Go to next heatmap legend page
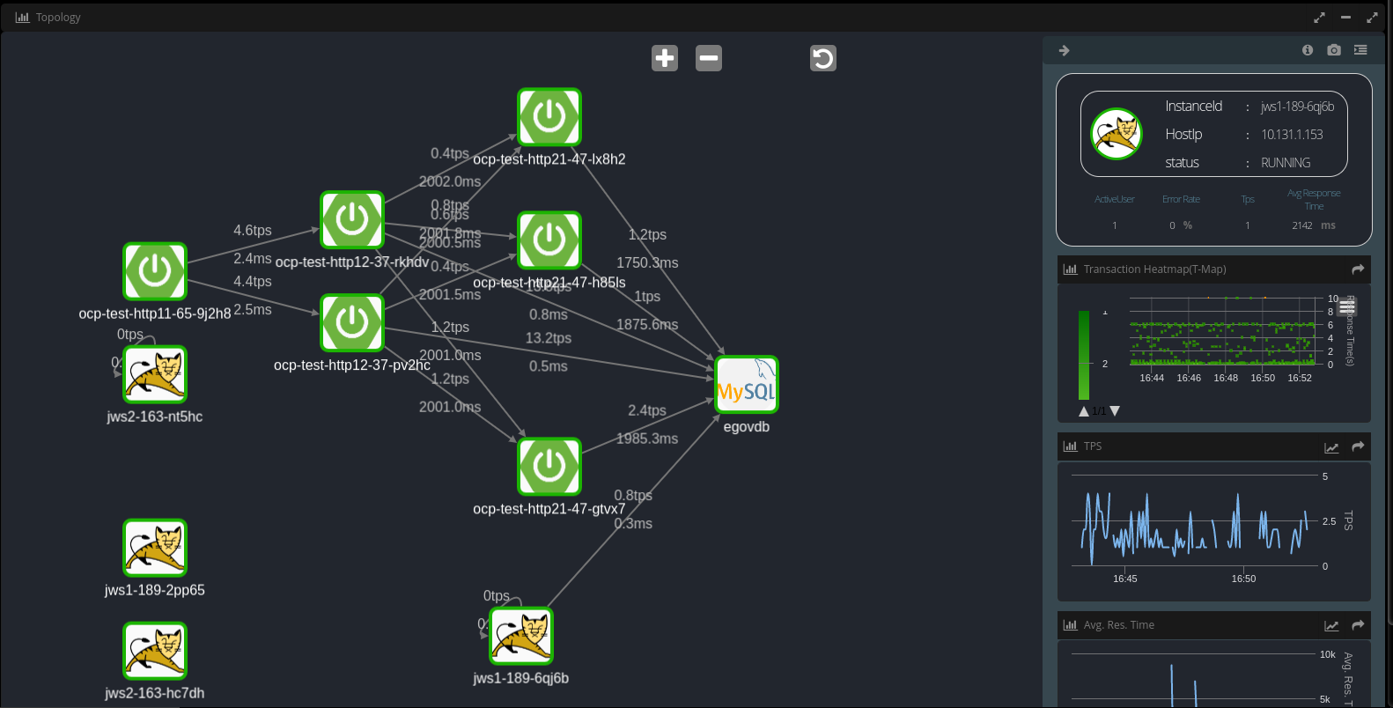The height and width of the screenshot is (708, 1393). (x=1115, y=411)
